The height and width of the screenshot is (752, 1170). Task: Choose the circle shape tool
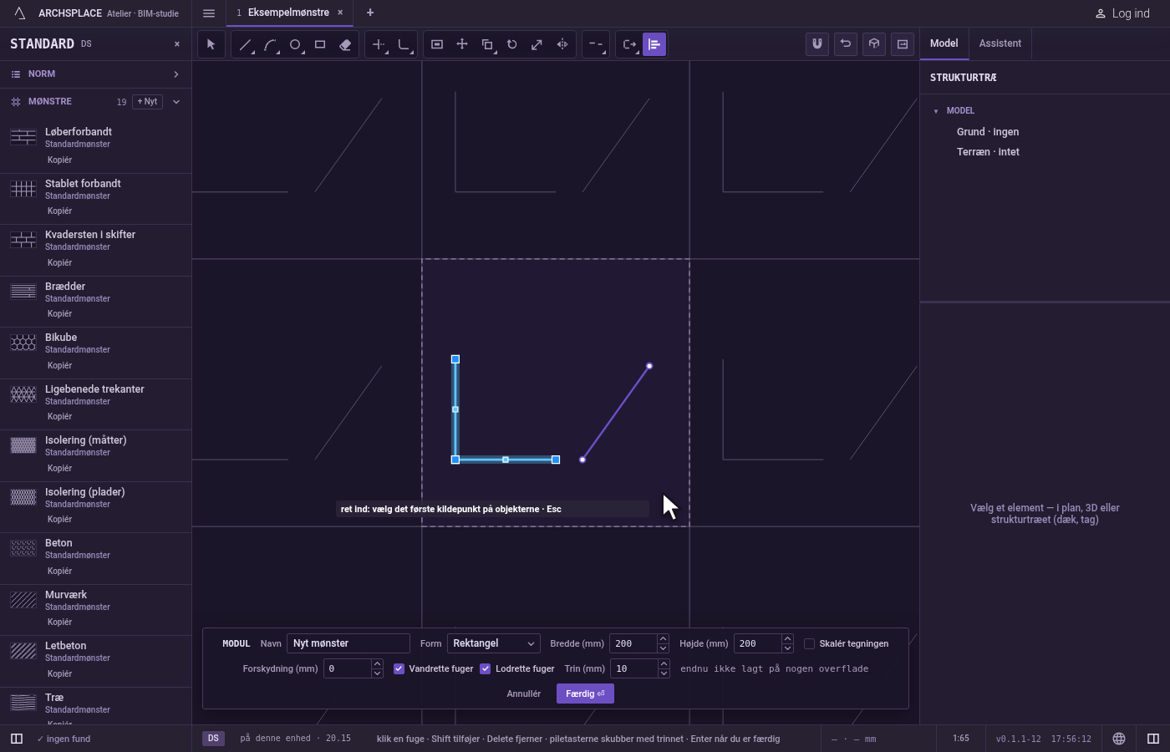295,44
